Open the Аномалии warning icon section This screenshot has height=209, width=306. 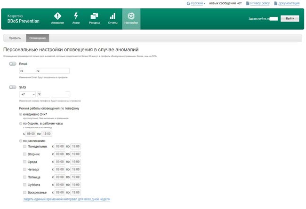point(57,18)
